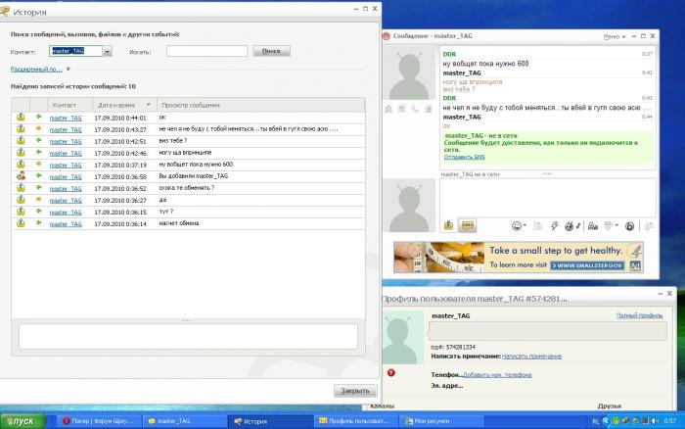The image size is (685, 429).
Task: Open the Контакт combo box dropdown arrow
Action: click(x=107, y=51)
